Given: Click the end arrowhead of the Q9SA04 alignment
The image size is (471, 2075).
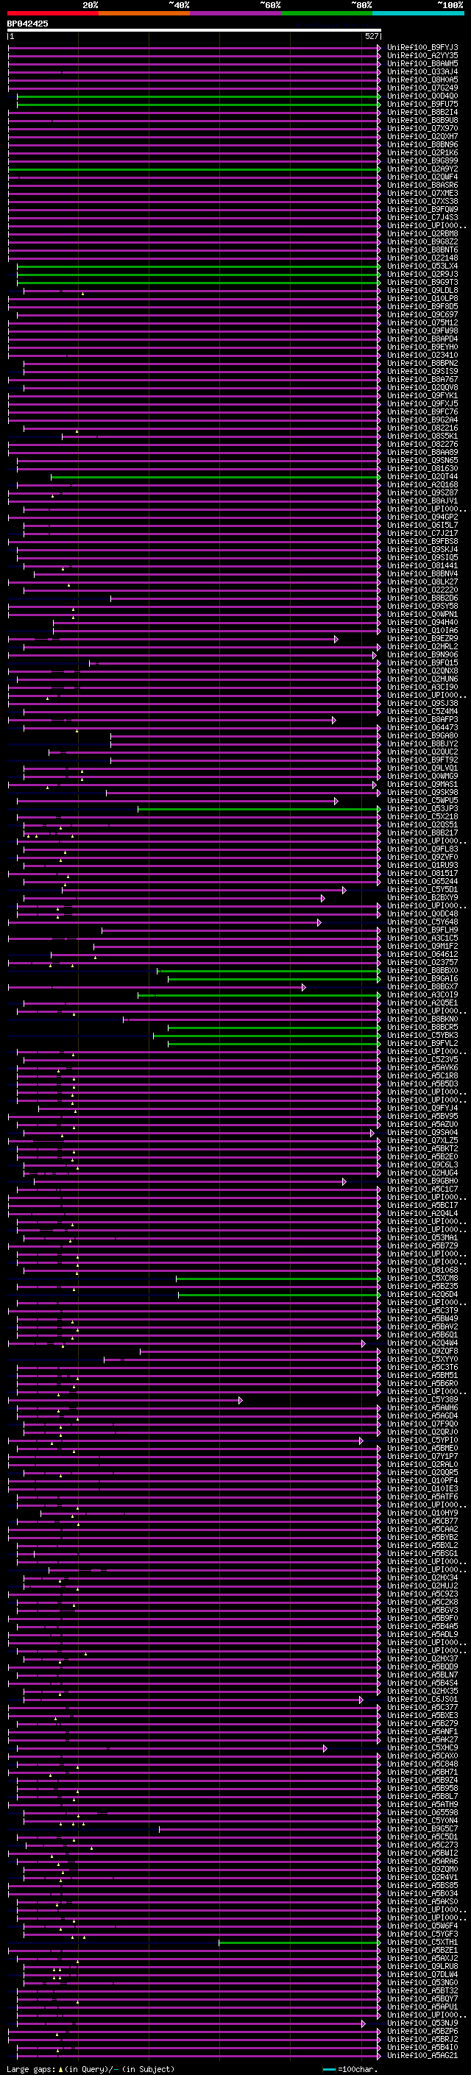Looking at the screenshot, I should (x=372, y=1133).
